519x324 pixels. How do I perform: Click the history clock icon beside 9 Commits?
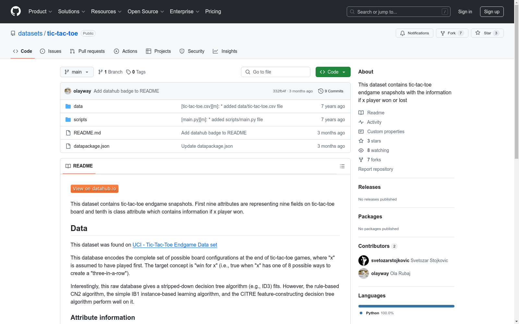click(x=321, y=91)
